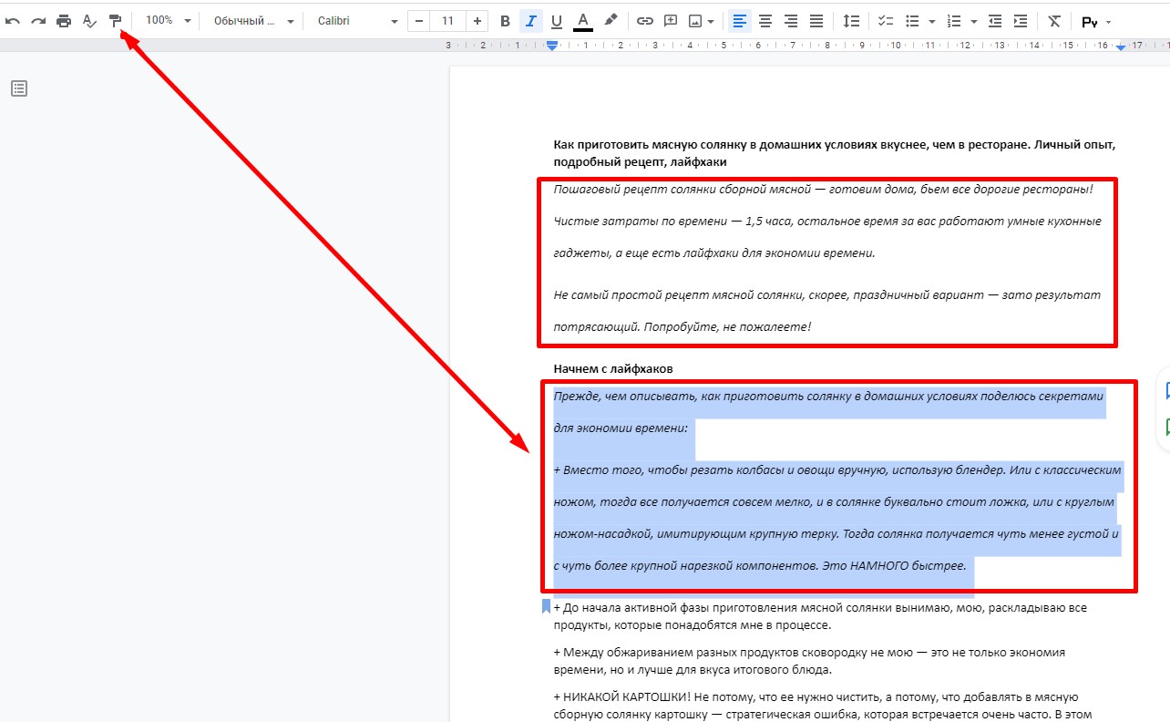1170x722 pixels.
Task: Add a comment
Action: pos(671,21)
